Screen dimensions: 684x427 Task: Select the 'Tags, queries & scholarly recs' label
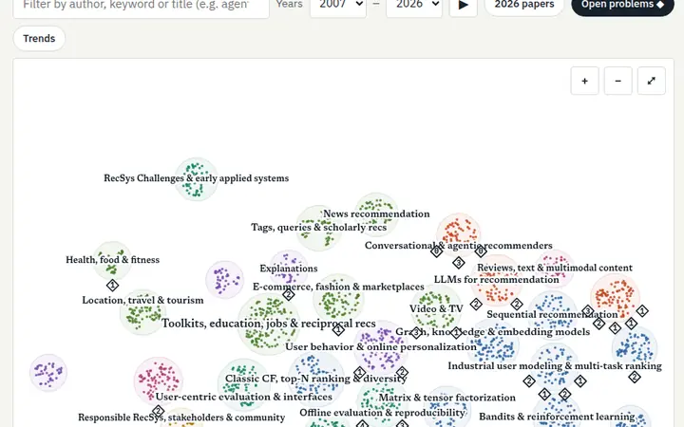[x=319, y=228]
